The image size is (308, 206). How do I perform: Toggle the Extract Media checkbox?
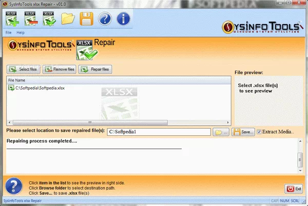(259, 132)
